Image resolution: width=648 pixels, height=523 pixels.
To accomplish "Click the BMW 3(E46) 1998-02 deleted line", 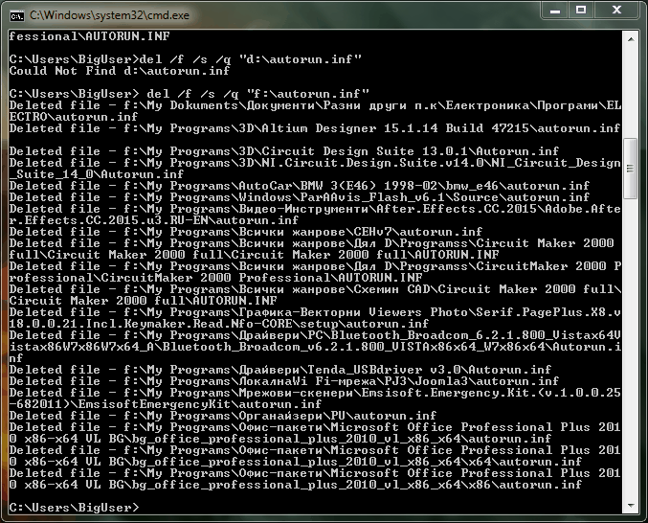I will point(300,186).
